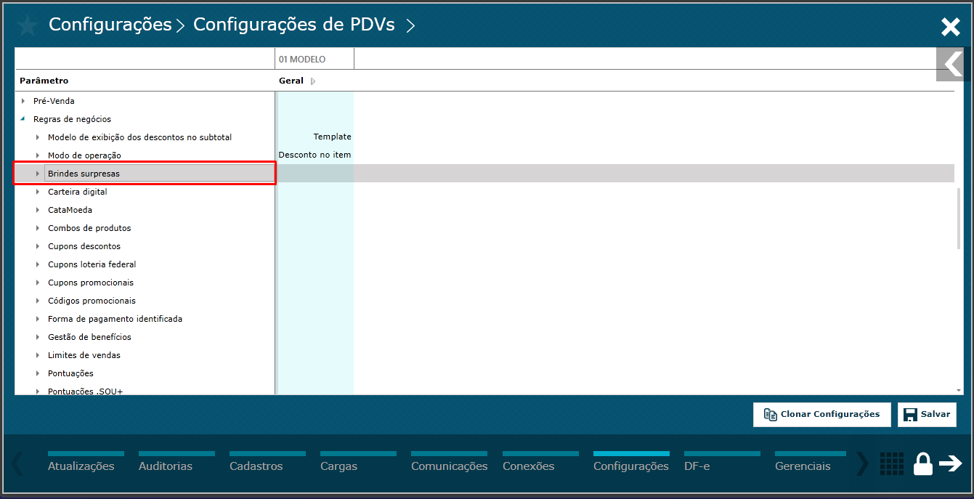Viewport: 974px width, 499px height.
Task: Click the copy icon on Clonar Configurações
Action: pos(769,414)
